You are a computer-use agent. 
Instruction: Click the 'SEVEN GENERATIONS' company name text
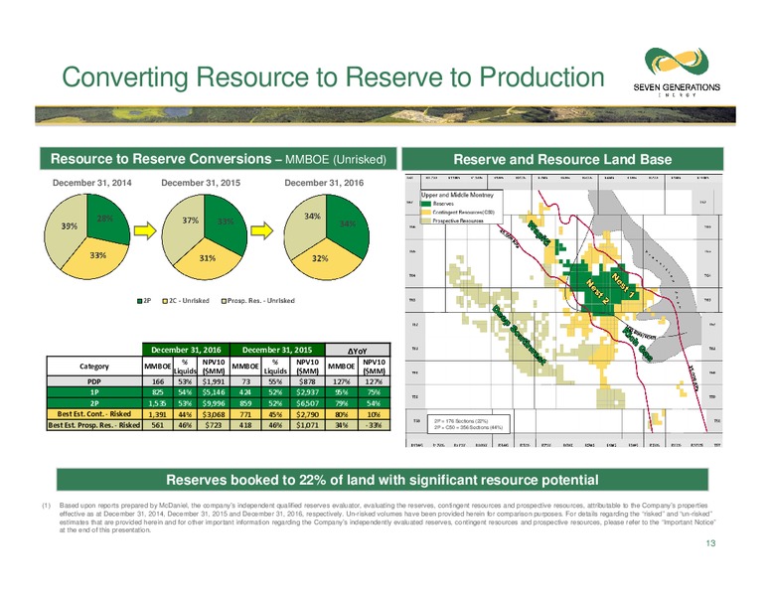[677, 87]
